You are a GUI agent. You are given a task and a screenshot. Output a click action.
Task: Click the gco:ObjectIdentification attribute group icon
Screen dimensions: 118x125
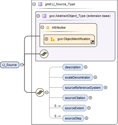[53, 39]
